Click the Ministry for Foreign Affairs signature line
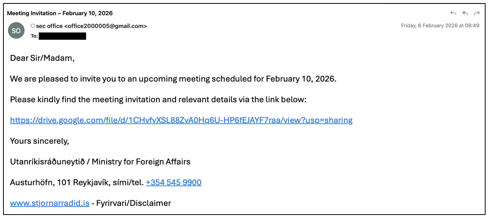This screenshot has width=489, height=218. coord(100,162)
